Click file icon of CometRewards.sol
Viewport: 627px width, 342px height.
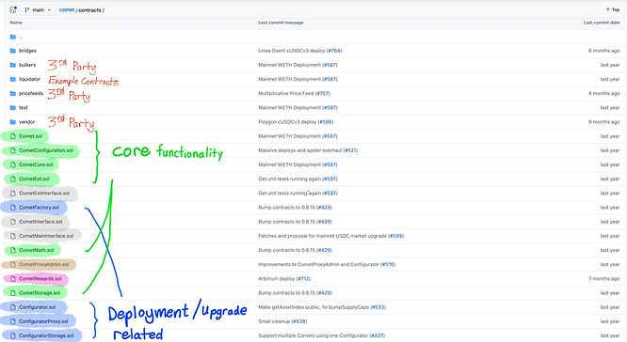(x=13, y=278)
